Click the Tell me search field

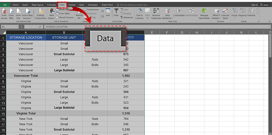coord(134,5)
